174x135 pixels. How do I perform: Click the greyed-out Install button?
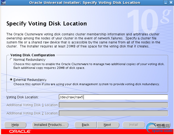[134, 125]
